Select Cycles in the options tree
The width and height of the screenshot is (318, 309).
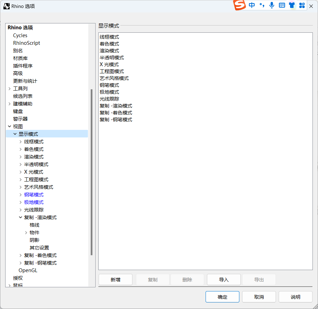click(20, 35)
